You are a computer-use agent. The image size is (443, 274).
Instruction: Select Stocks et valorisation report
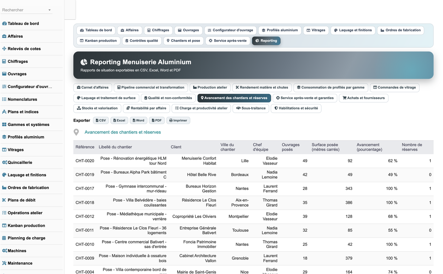pos(97,108)
